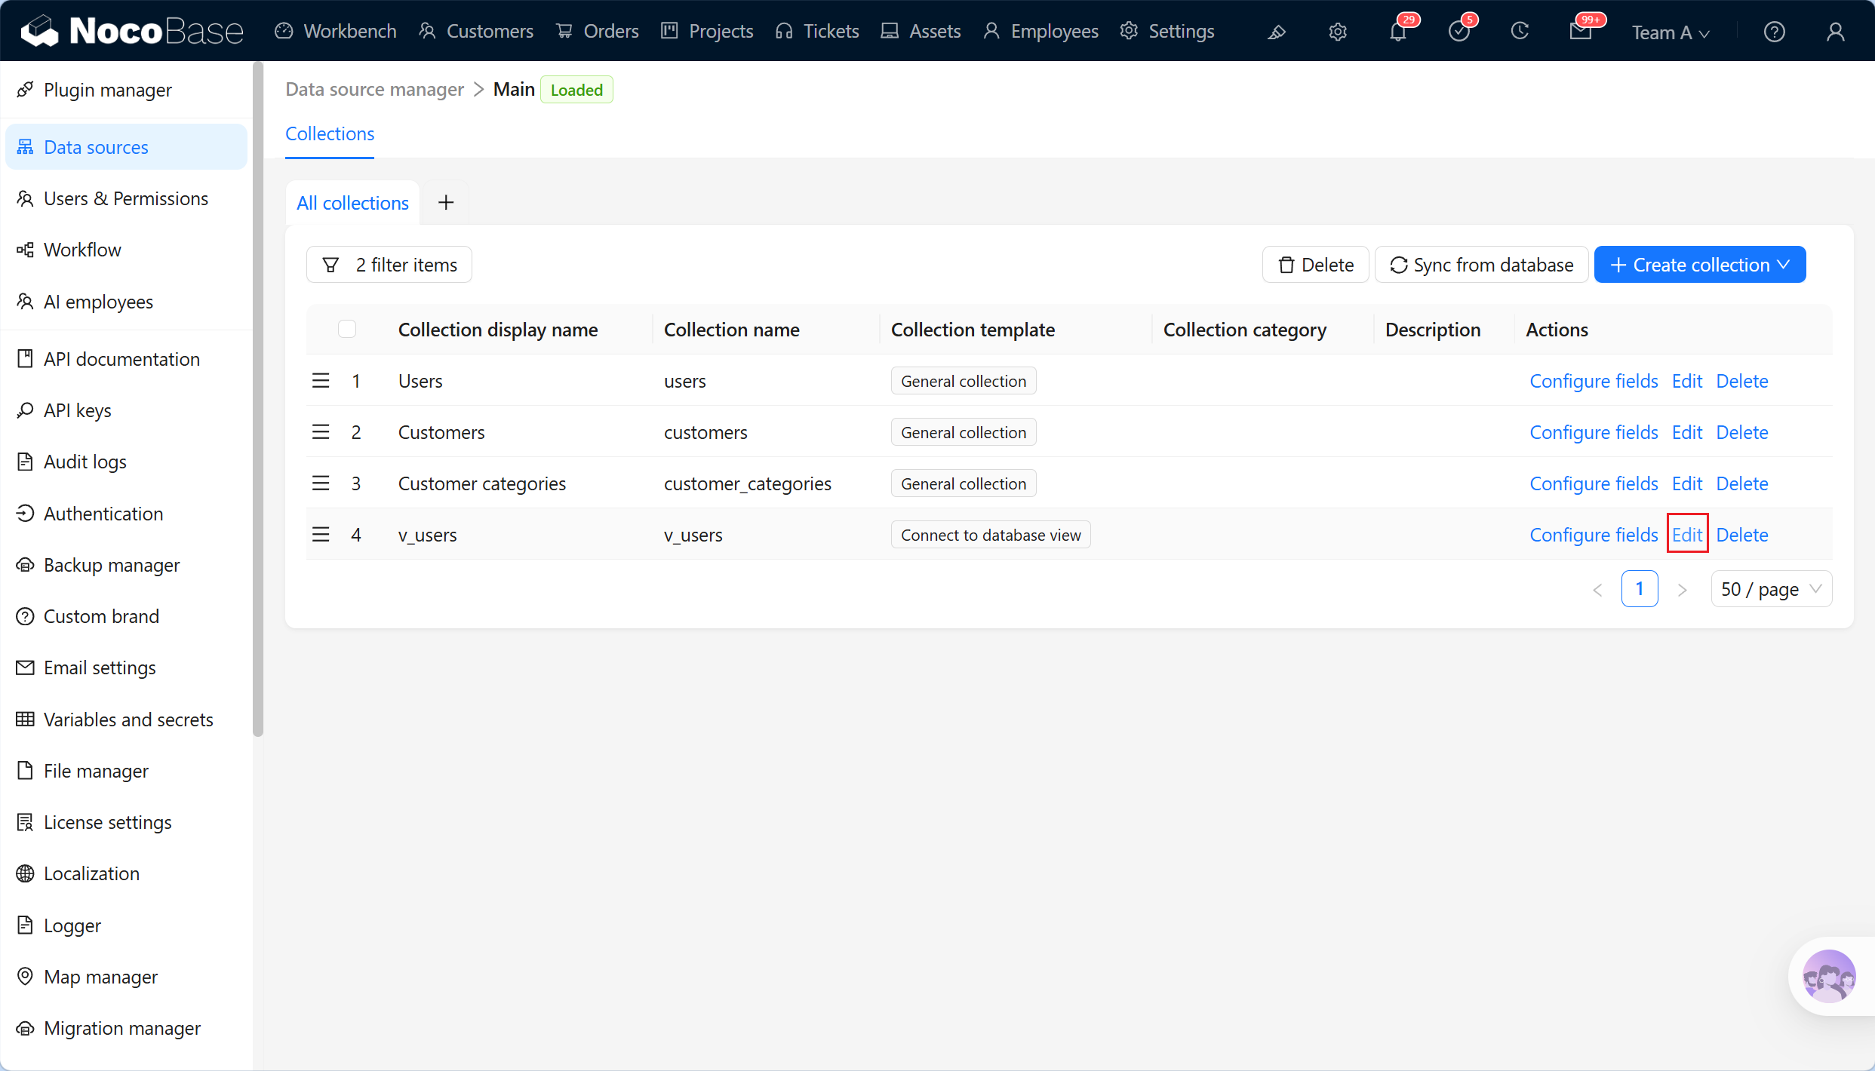Open the top bar settings gear icon

(1338, 32)
